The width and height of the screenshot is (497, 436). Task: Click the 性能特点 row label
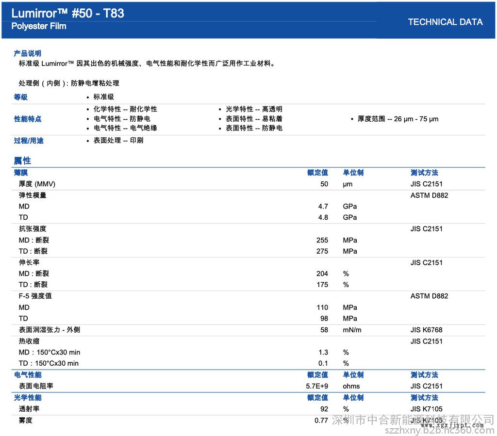[x=28, y=119]
